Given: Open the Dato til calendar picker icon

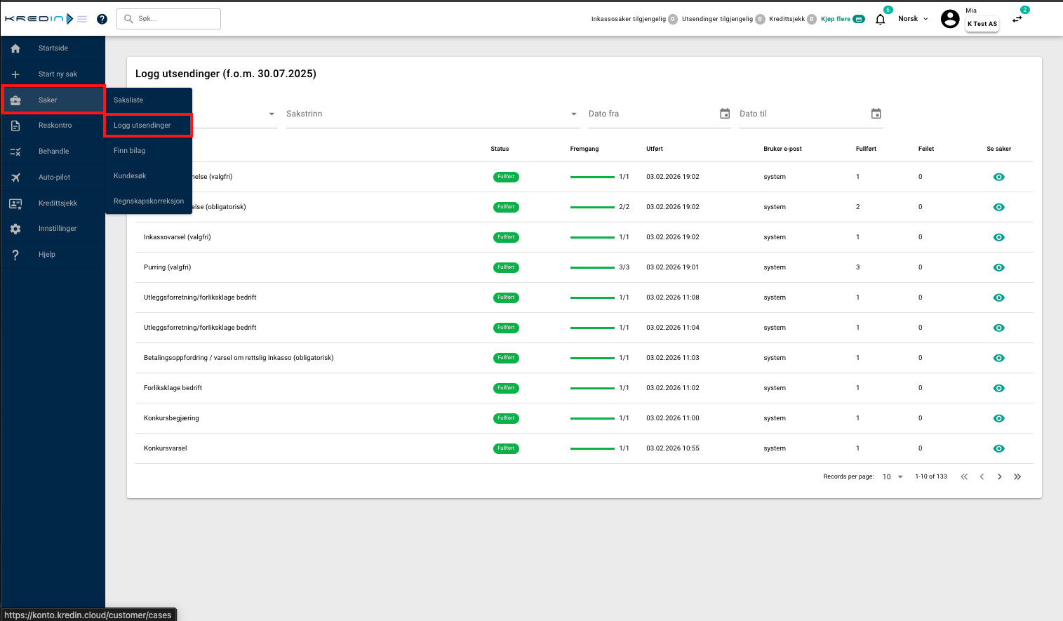Looking at the screenshot, I should tap(876, 114).
